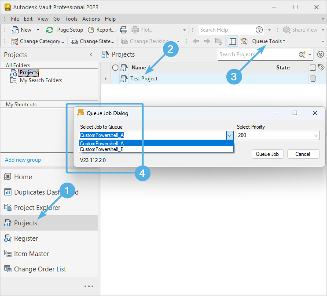
Task: Open the Actions menu
Action: point(91,19)
